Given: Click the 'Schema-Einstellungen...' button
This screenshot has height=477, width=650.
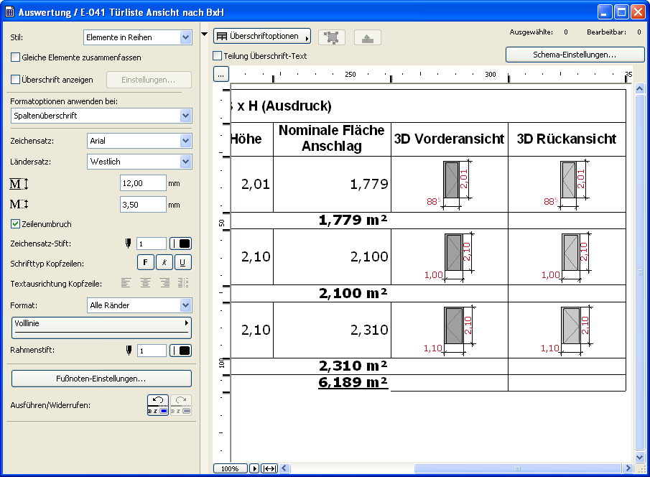Looking at the screenshot, I should click(575, 55).
